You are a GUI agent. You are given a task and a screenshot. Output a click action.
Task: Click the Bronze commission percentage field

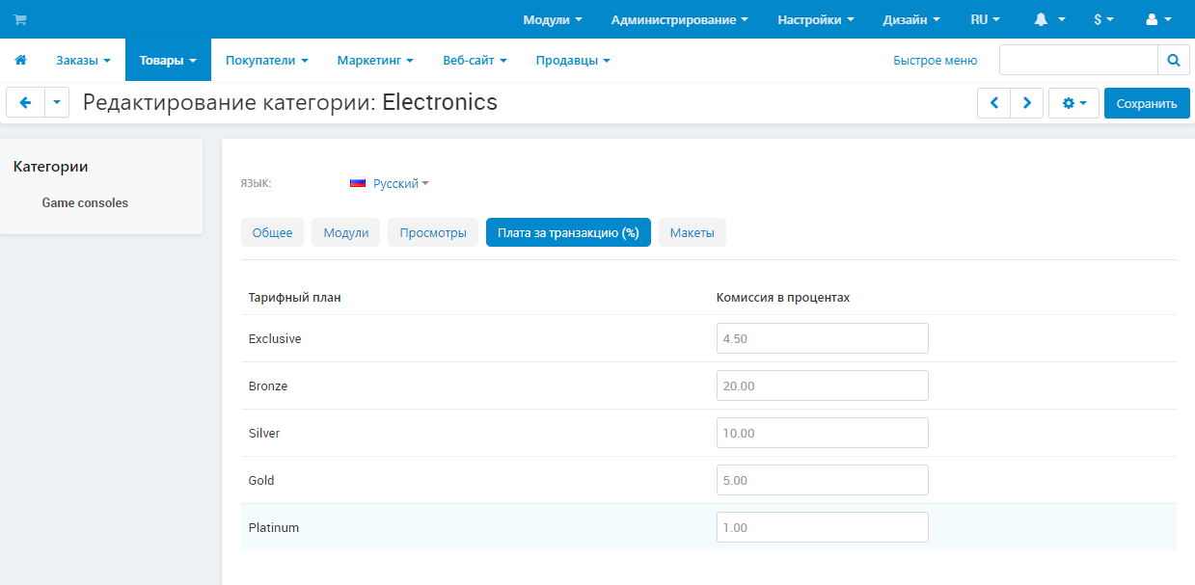point(822,386)
